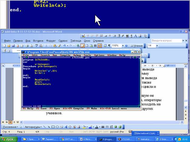Open Word help via blue question icon
190x142 pixels.
pos(126,46)
